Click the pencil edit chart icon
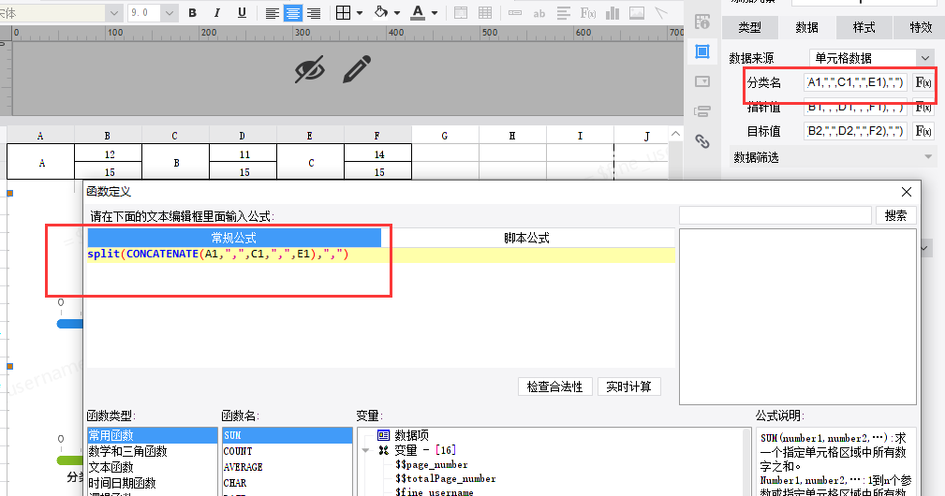The width and height of the screenshot is (945, 496). 357,69
